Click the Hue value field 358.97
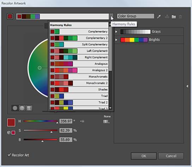 (x=66, y=121)
